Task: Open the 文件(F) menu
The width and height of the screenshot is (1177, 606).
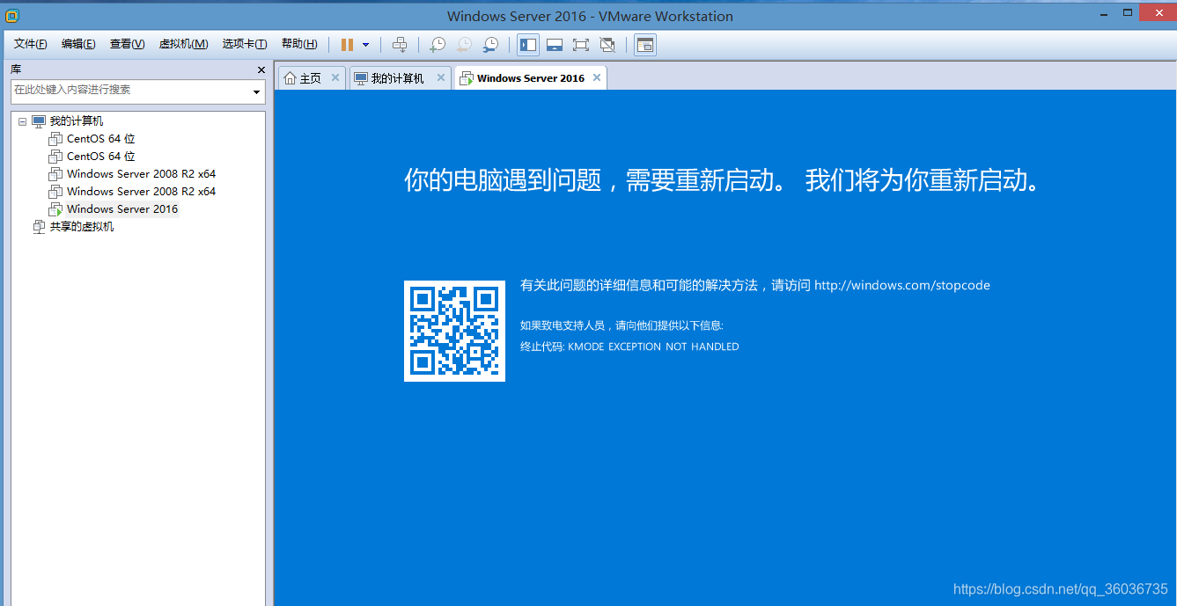Action: 31,44
